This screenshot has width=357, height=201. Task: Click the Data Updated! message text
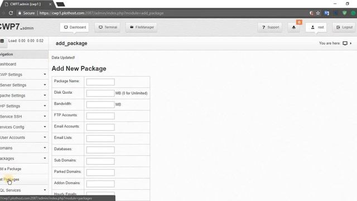63,58
